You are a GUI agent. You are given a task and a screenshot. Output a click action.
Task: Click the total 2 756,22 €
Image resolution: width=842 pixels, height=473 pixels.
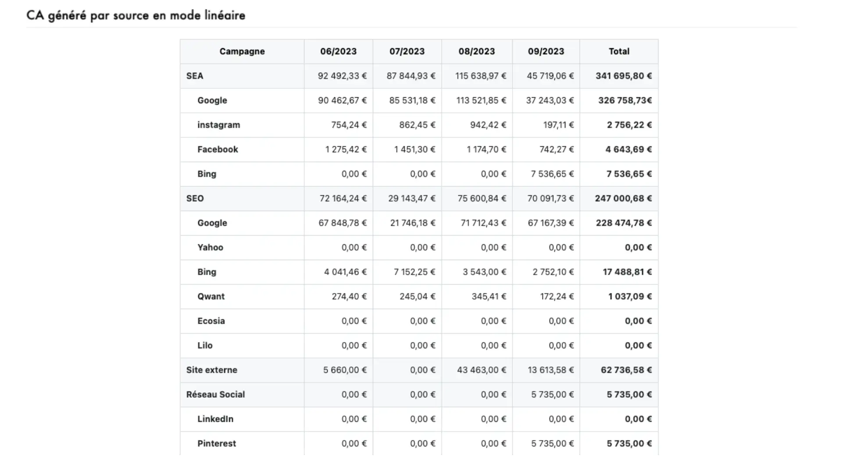[629, 125]
